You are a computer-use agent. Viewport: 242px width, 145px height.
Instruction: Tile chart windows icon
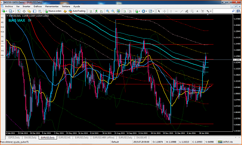click(x=118, y=11)
